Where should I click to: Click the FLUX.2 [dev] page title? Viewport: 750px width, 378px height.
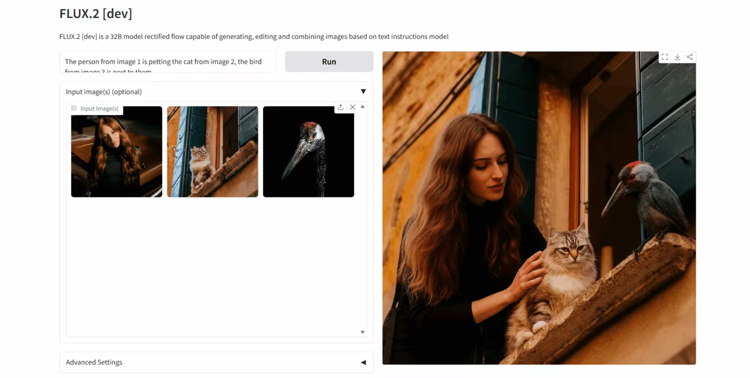tap(96, 14)
